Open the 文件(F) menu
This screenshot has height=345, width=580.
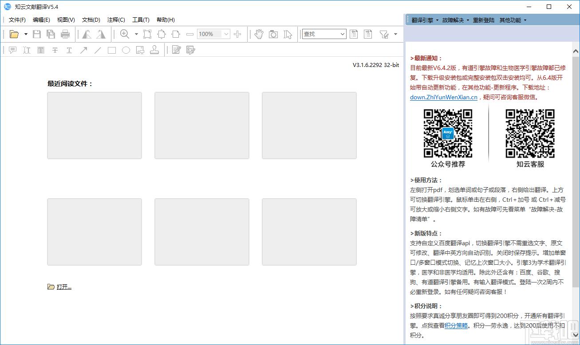click(17, 20)
